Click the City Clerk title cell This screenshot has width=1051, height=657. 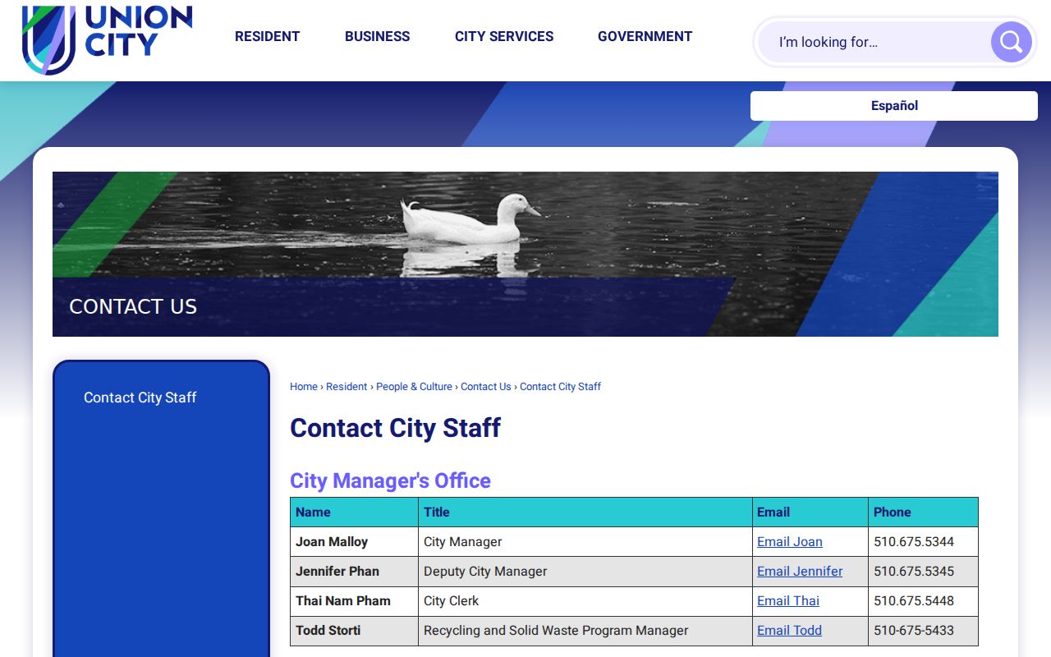pyautogui.click(x=585, y=601)
